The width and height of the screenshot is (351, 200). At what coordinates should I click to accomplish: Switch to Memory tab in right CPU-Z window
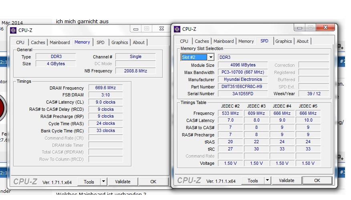pos(246,41)
